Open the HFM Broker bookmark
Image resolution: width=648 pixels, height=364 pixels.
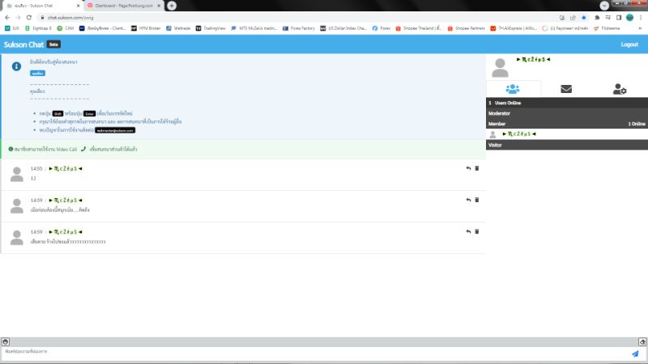coord(146,28)
